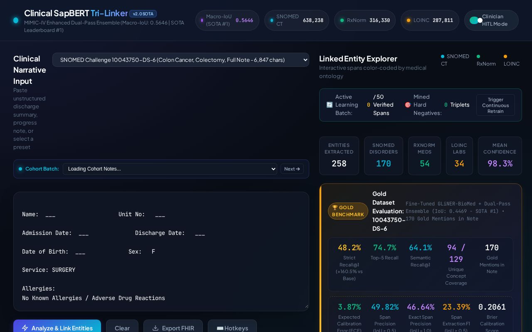The width and height of the screenshot is (532, 332).
Task: Select the SNOMED CT legend entry
Action: coord(455,60)
